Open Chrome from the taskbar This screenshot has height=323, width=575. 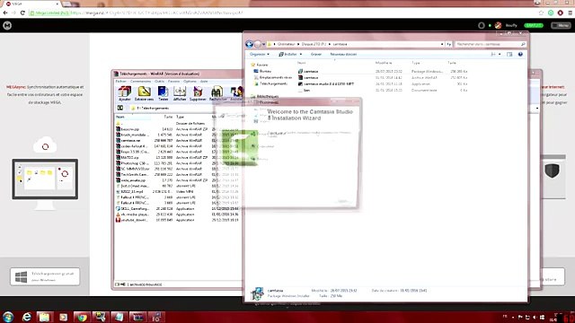(x=82, y=317)
